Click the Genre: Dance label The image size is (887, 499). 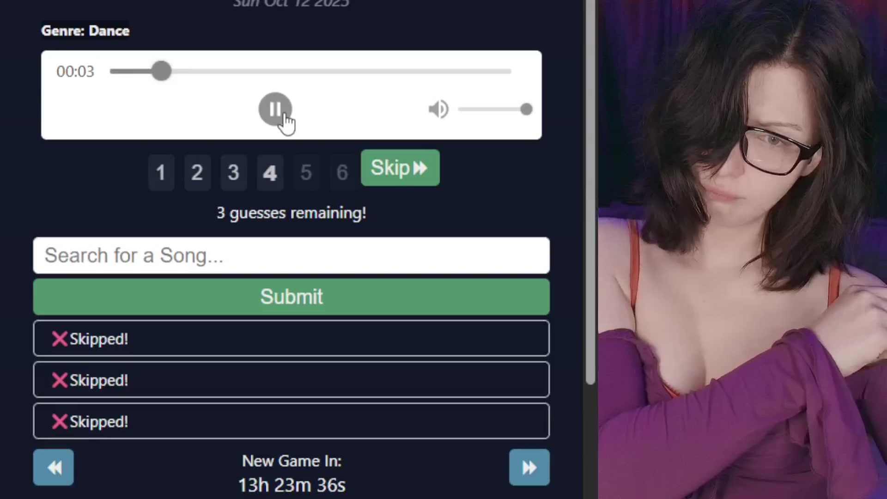coord(85,30)
